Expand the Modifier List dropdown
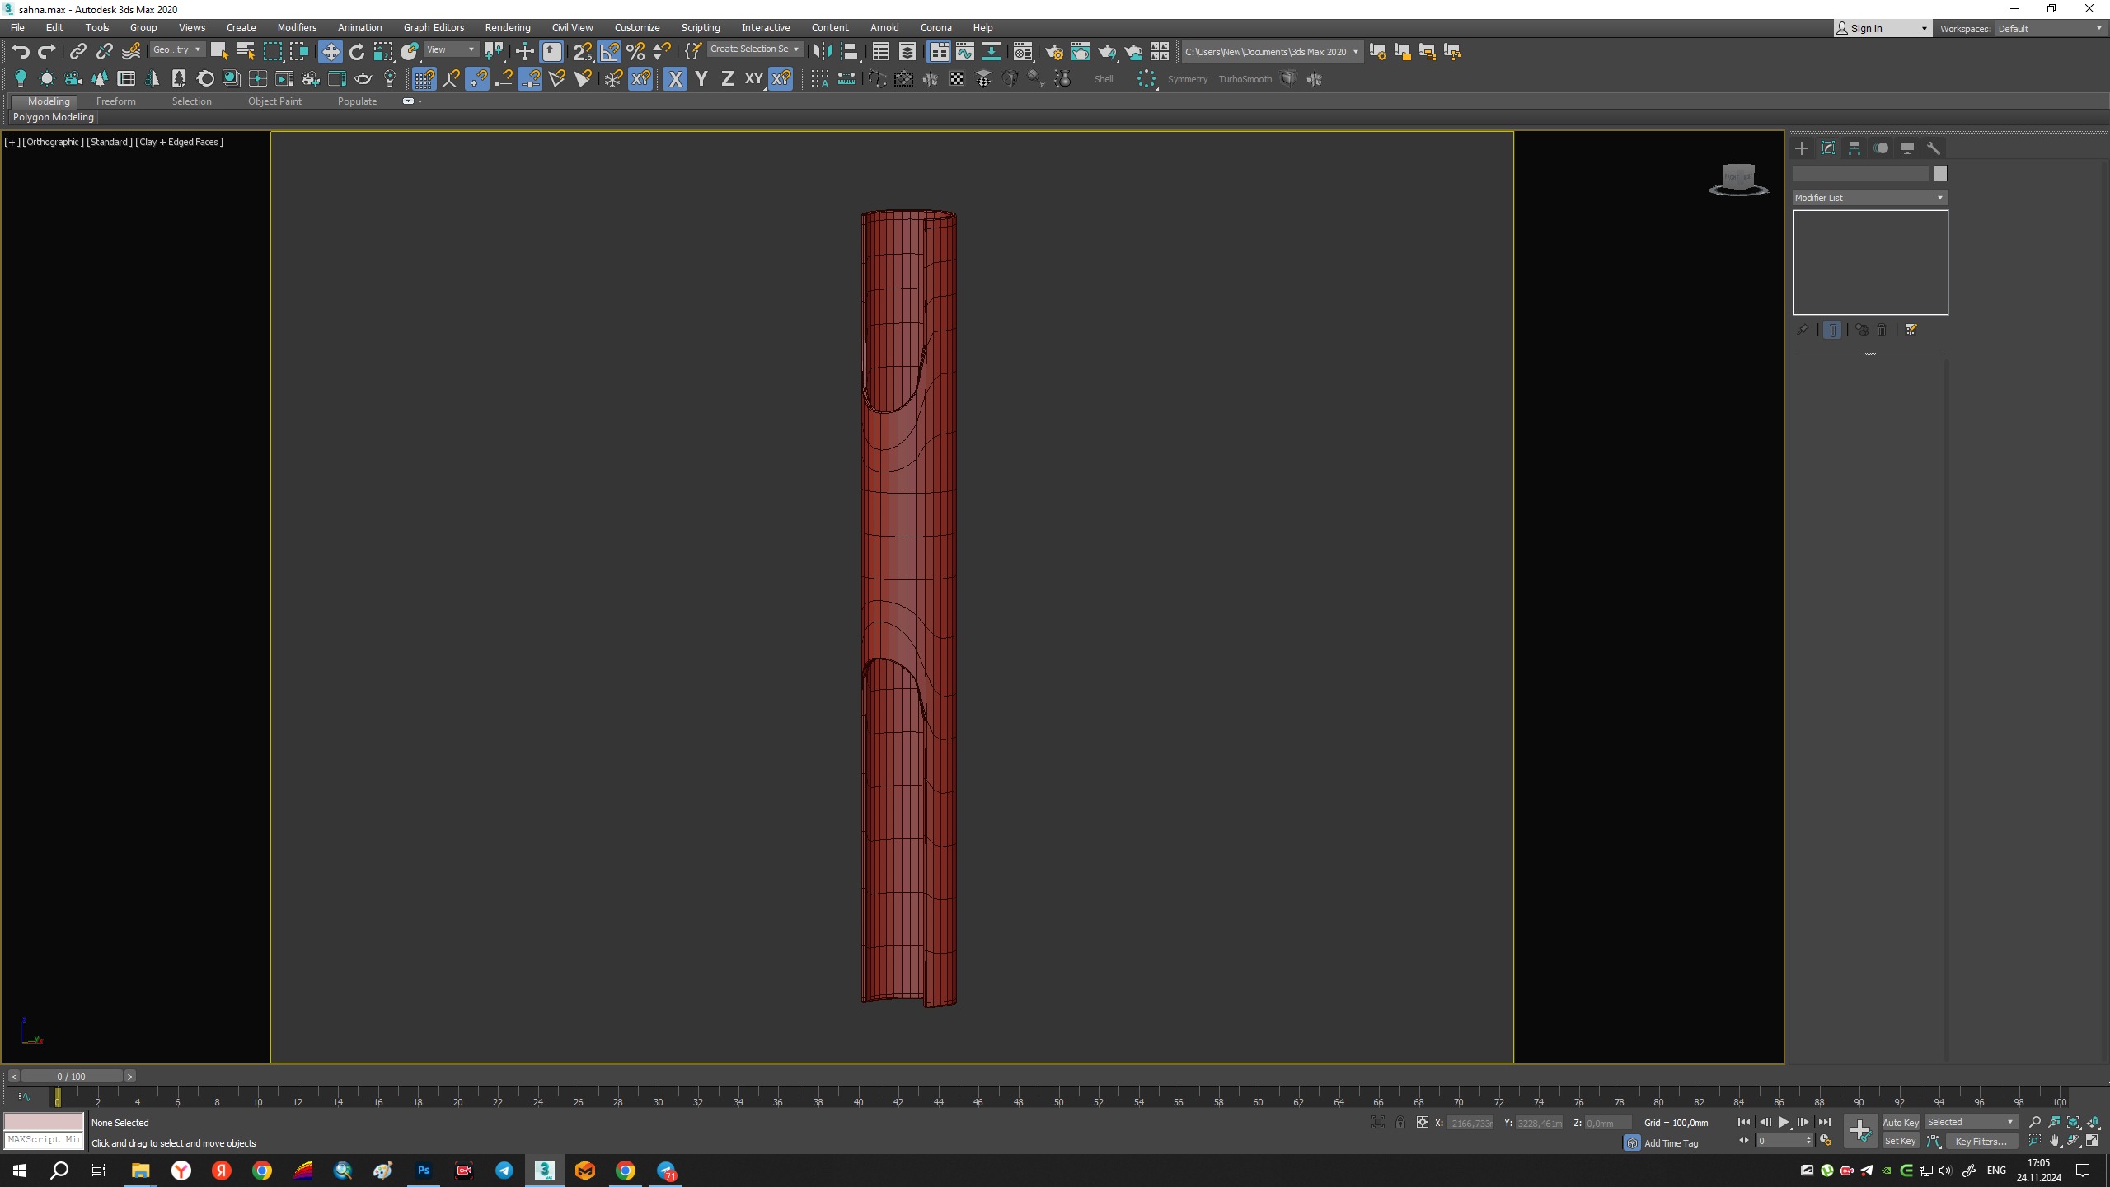The image size is (2110, 1187). (x=1869, y=198)
